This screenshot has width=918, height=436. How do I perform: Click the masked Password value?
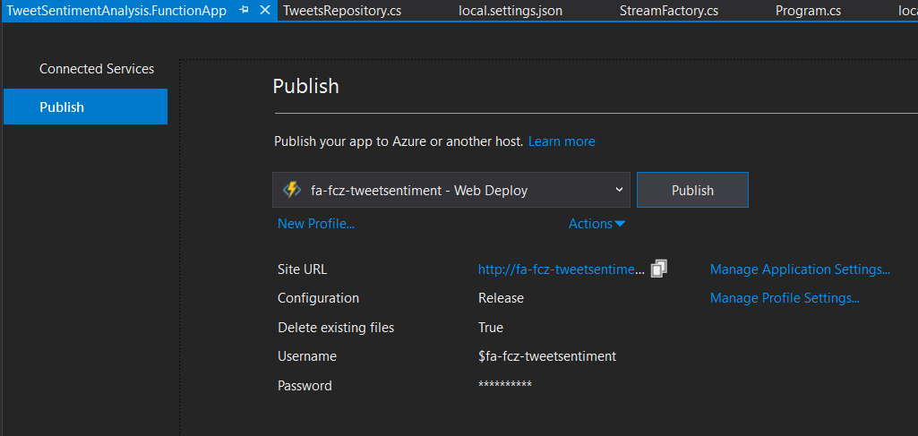coord(505,384)
